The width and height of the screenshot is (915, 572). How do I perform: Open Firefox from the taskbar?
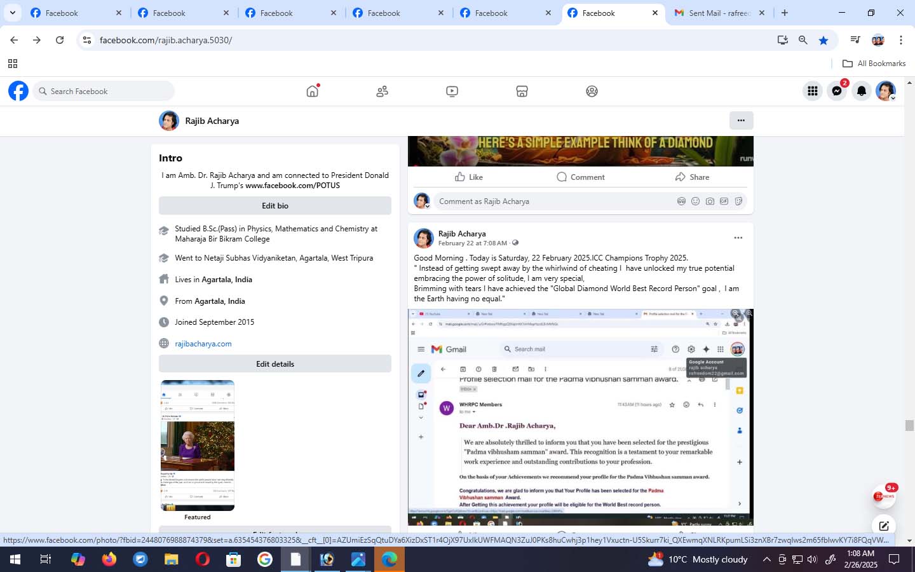coord(109,559)
